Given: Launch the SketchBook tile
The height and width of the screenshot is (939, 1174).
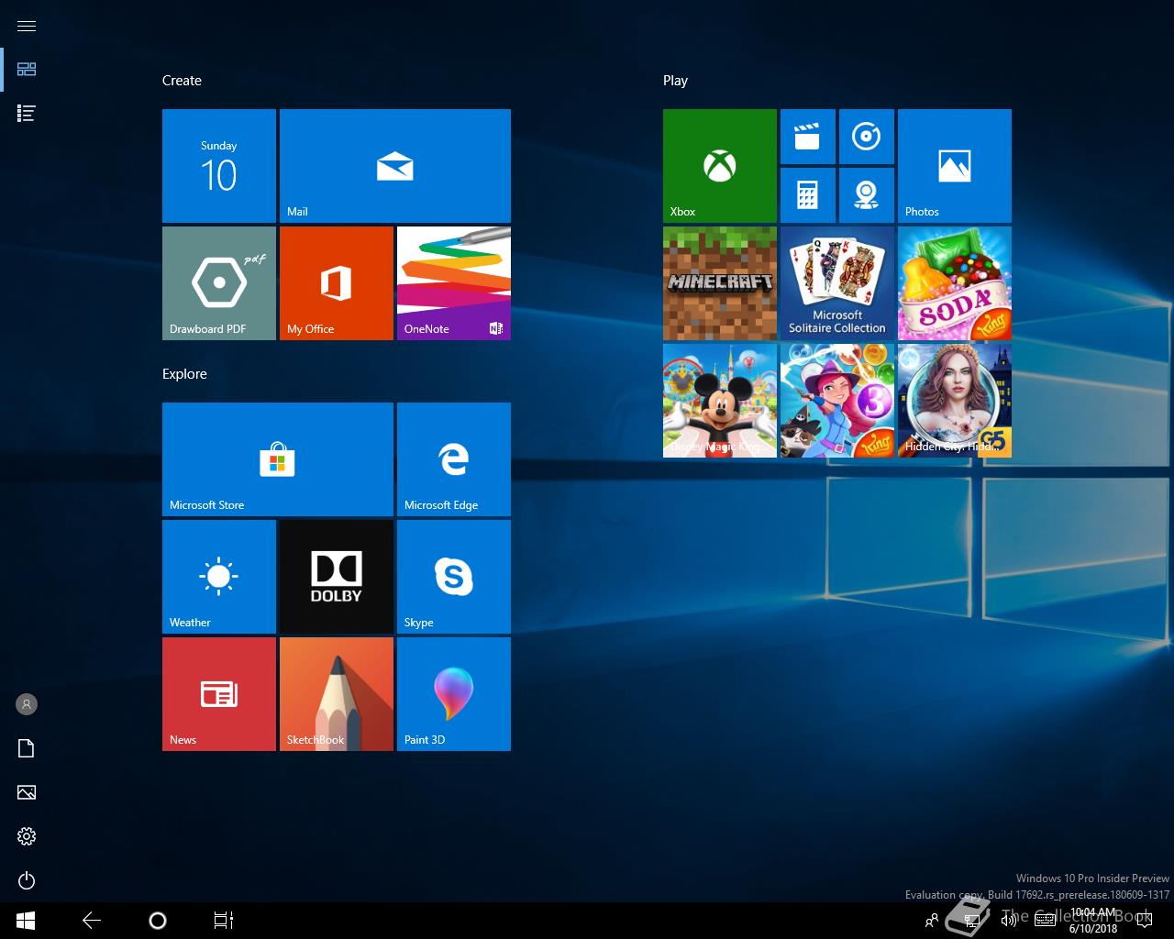Looking at the screenshot, I should point(337,694).
